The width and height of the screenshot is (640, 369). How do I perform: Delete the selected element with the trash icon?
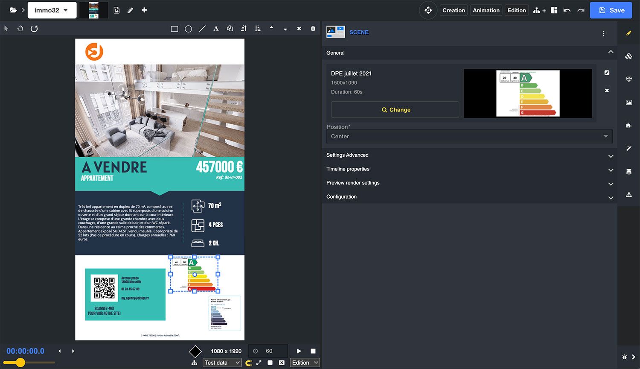(x=313, y=29)
